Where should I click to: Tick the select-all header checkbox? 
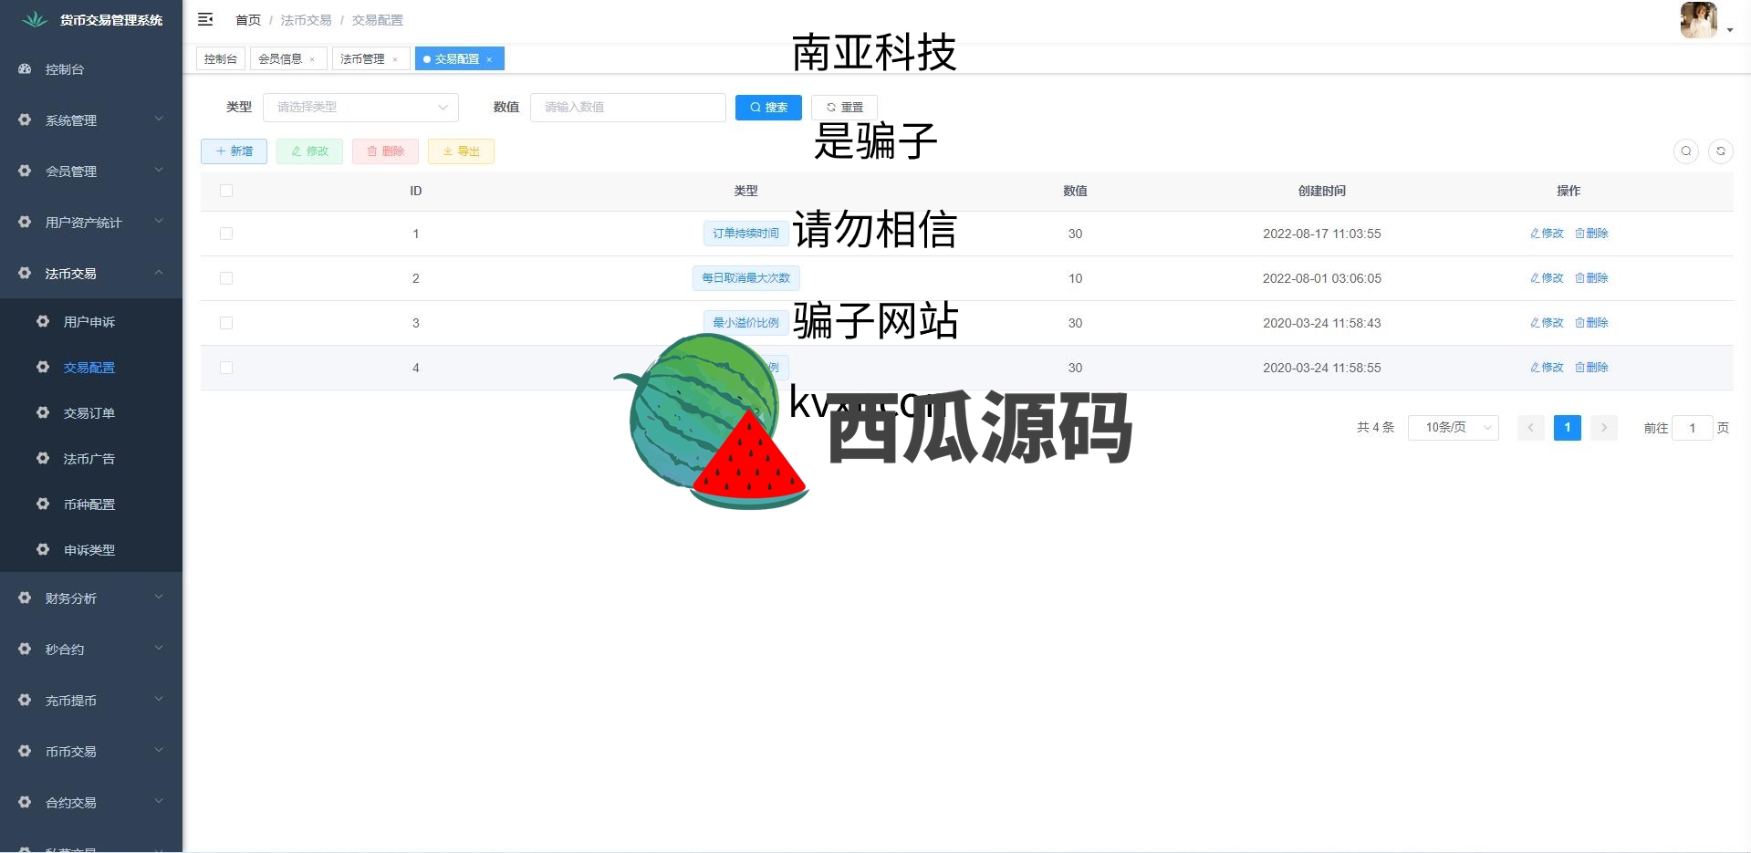pyautogui.click(x=226, y=191)
